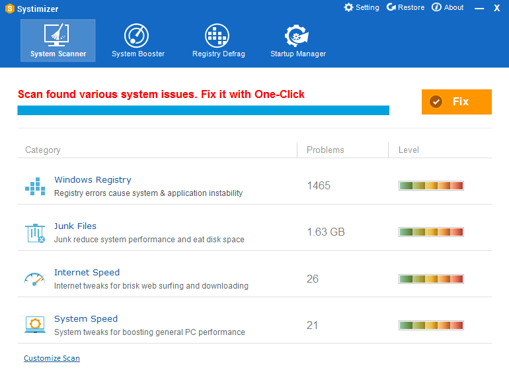This screenshot has height=376, width=509.
Task: Open the Restore label in title bar
Action: click(411, 7)
